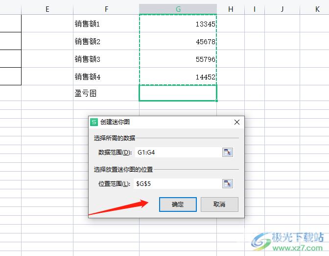Screen dimensions: 329x256
Task: Select cell containing 销售额2
Action: click(106, 41)
